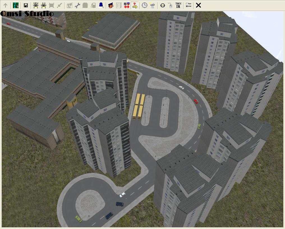Toggle the PC/driver switch icon
The width and height of the screenshot is (285, 229).
coord(127,5)
